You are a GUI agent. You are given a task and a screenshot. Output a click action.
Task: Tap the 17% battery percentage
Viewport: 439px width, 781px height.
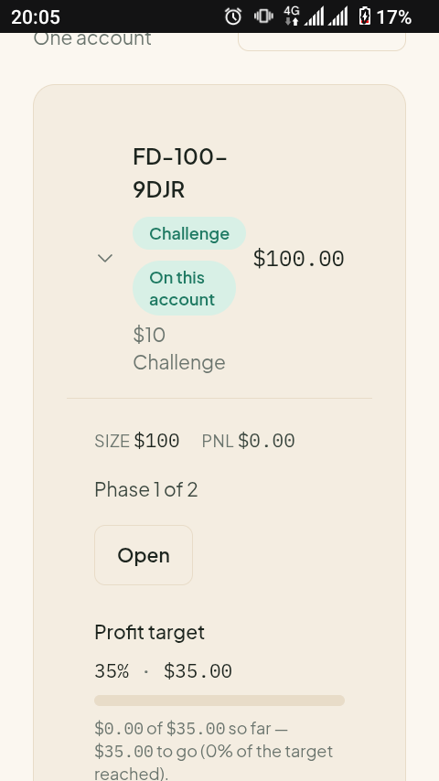393,17
